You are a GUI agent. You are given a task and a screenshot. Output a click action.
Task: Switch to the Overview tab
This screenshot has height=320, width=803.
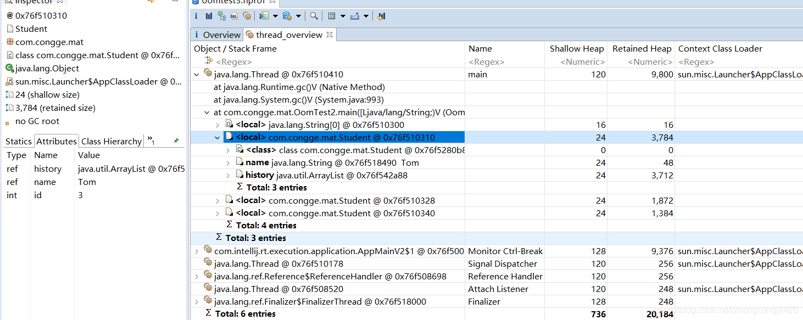pyautogui.click(x=217, y=35)
